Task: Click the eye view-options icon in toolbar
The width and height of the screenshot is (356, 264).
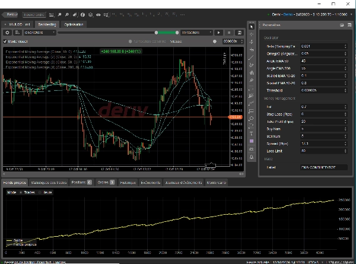Action: click(98, 15)
